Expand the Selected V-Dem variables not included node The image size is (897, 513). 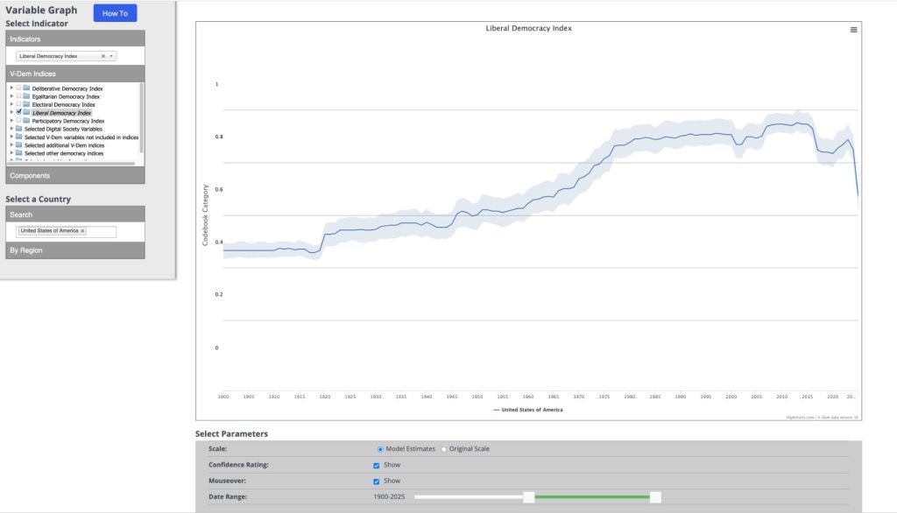(11, 137)
